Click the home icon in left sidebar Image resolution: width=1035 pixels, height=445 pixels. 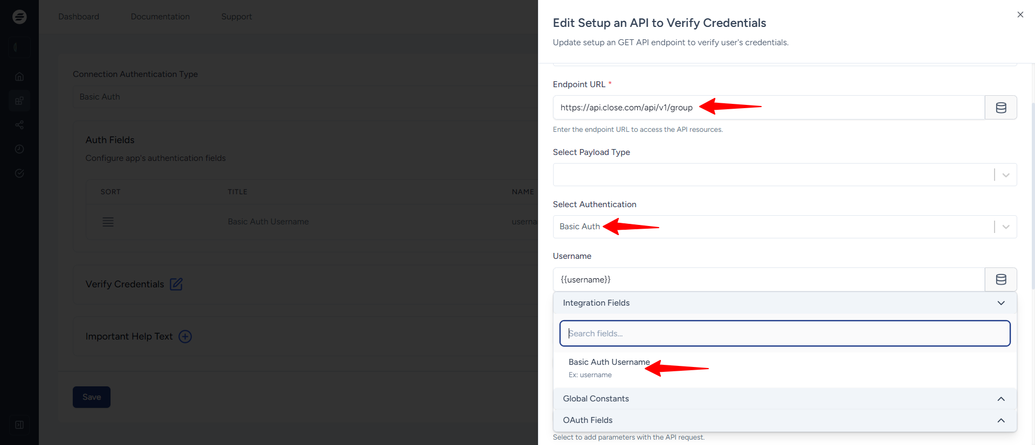pos(19,76)
